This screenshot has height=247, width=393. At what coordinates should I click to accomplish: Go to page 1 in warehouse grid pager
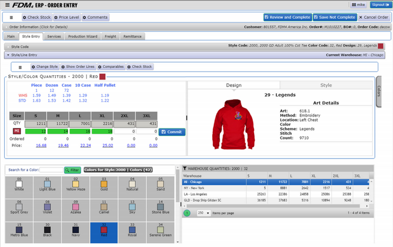coord(187,213)
